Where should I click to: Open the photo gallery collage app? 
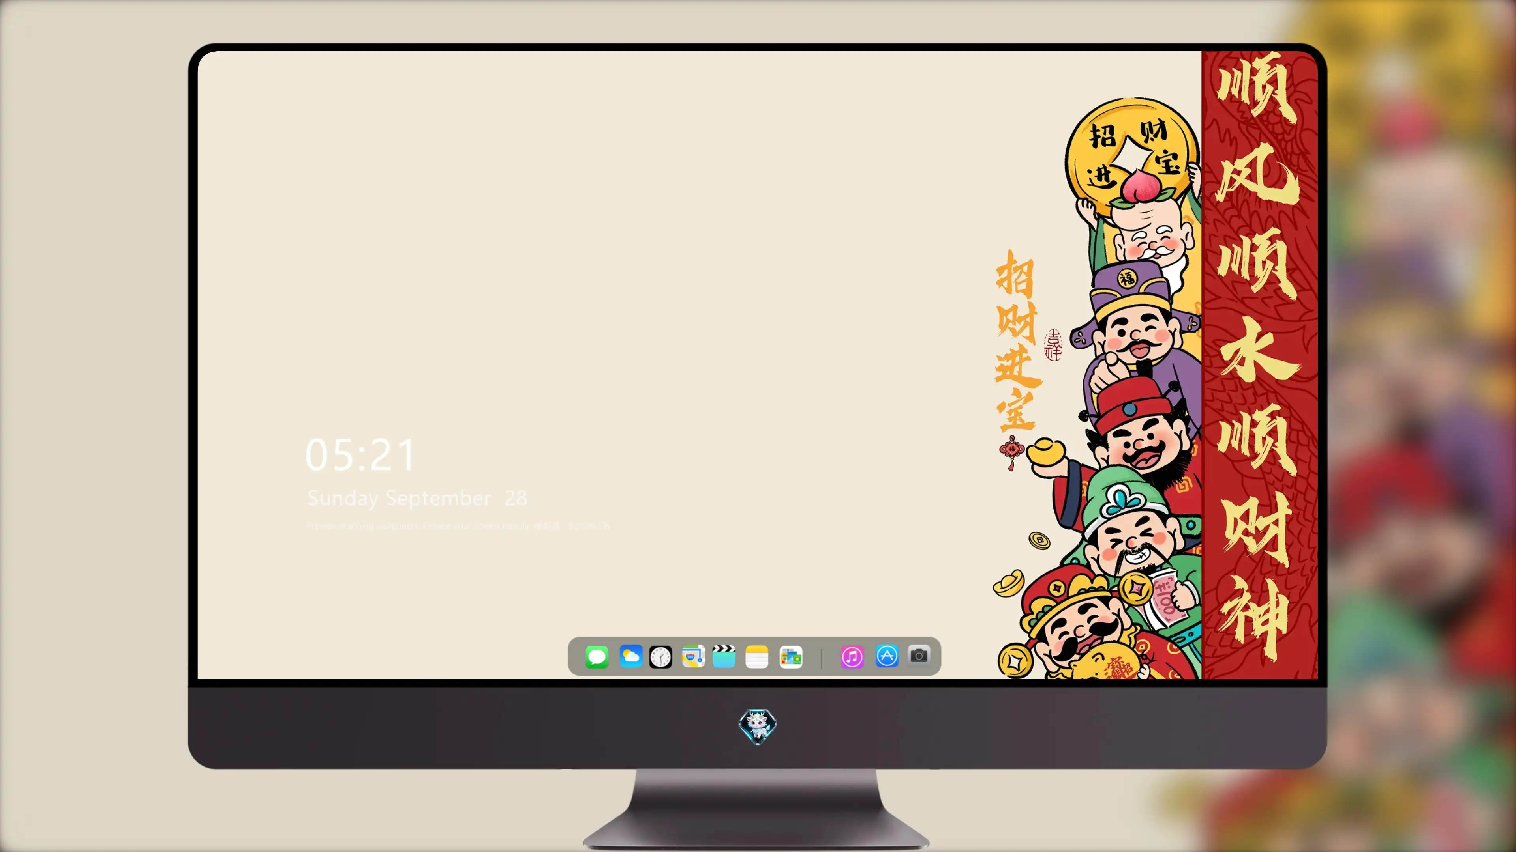pos(791,657)
